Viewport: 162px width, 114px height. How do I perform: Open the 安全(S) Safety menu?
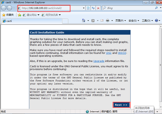click(x=134, y=21)
